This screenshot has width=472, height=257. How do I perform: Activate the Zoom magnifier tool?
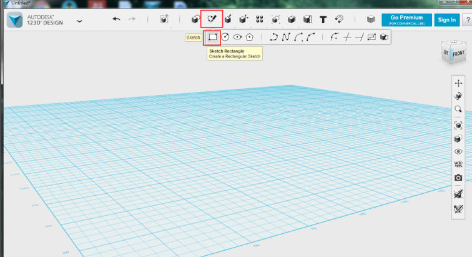tap(458, 109)
